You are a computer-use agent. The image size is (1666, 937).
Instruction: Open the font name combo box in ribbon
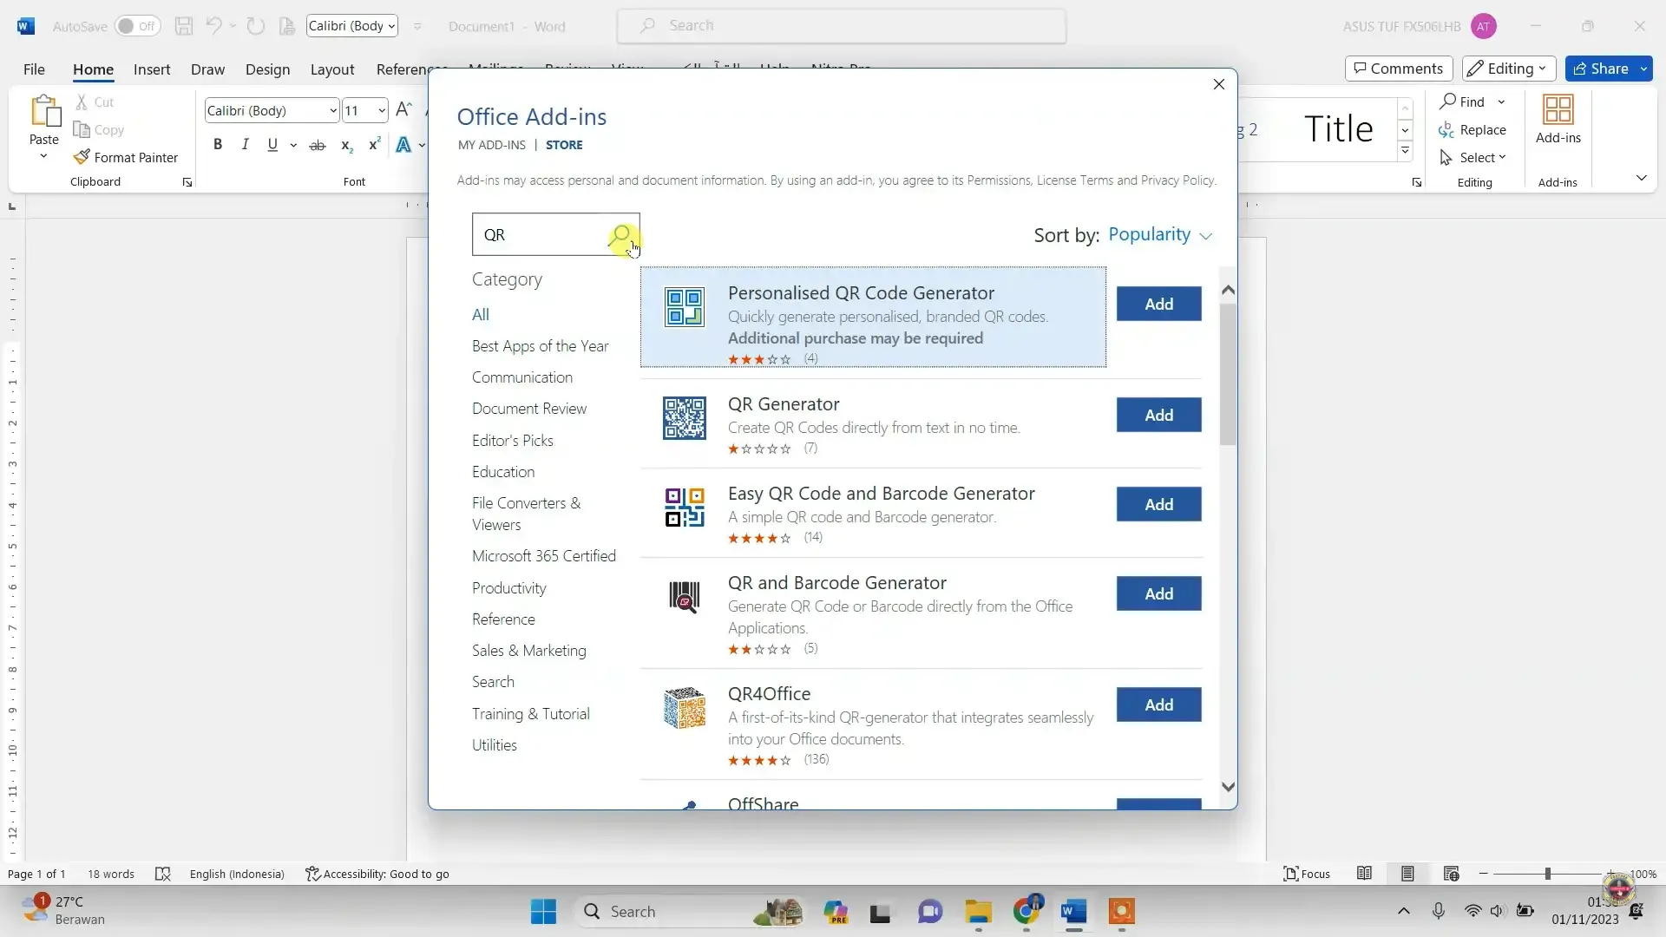(272, 110)
